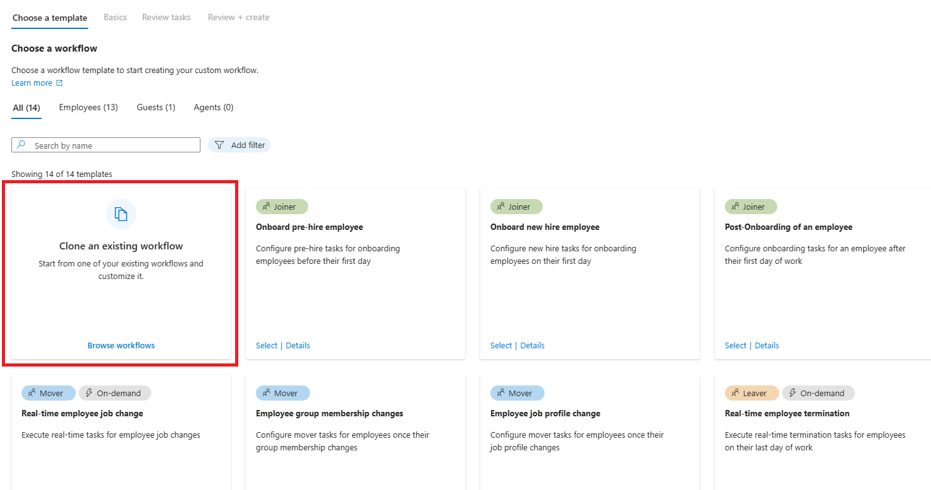
Task: Click the Search by name field
Action: [x=106, y=145]
